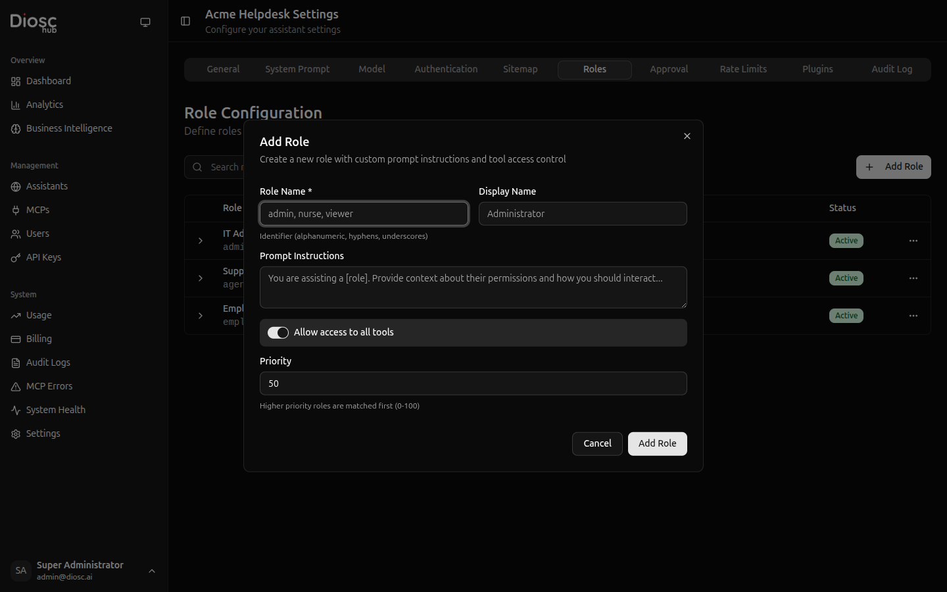Open Dashboard from the sidebar
This screenshot has width=947, height=592.
click(49, 81)
